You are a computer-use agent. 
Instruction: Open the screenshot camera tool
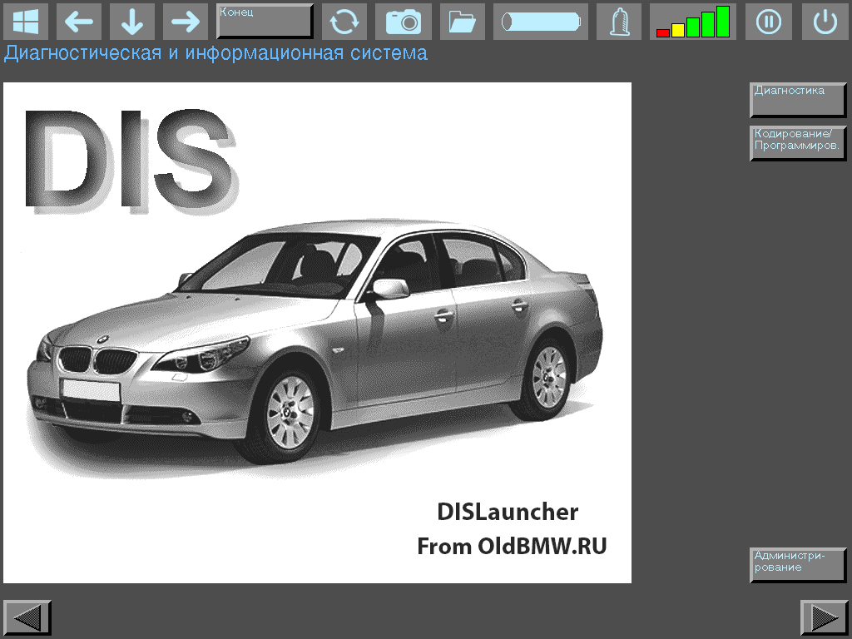coord(404,22)
